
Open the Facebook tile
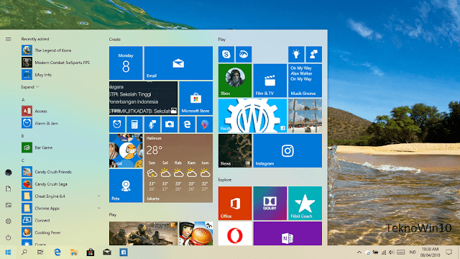[x=252, y=116]
